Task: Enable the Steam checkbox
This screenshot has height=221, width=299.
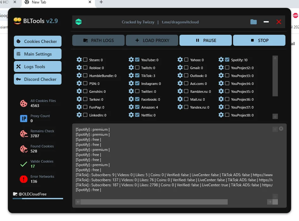Action: [x=85, y=60]
